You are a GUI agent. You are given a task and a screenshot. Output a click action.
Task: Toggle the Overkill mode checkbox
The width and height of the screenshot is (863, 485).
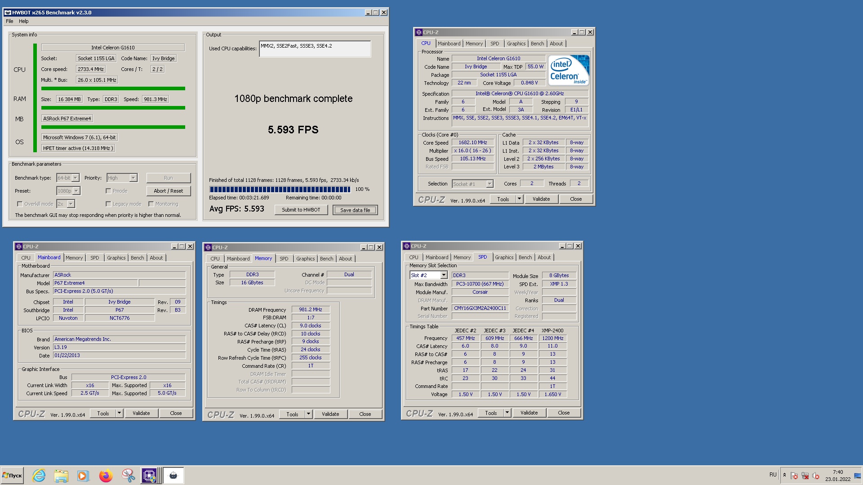20,204
